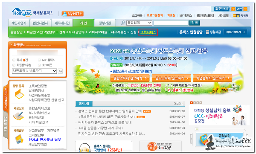Click the Hometax house logo
256x154 pixels.
tap(22, 12)
